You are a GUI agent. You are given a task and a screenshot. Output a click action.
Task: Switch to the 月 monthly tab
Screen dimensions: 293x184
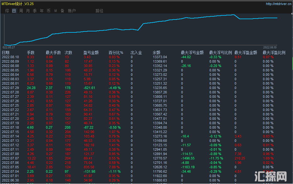point(28,11)
